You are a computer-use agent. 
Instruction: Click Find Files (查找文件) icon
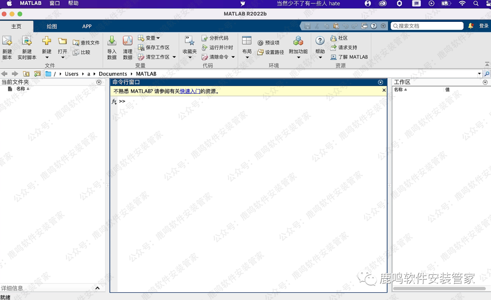click(76, 43)
